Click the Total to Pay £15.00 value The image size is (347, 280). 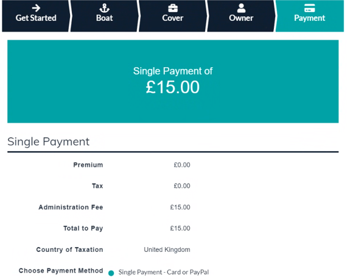pyautogui.click(x=180, y=228)
